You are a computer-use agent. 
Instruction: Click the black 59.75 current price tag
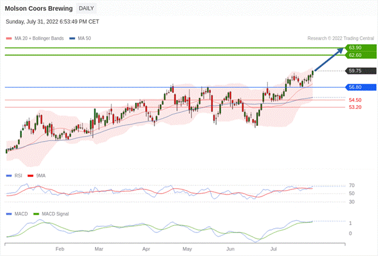361,71
